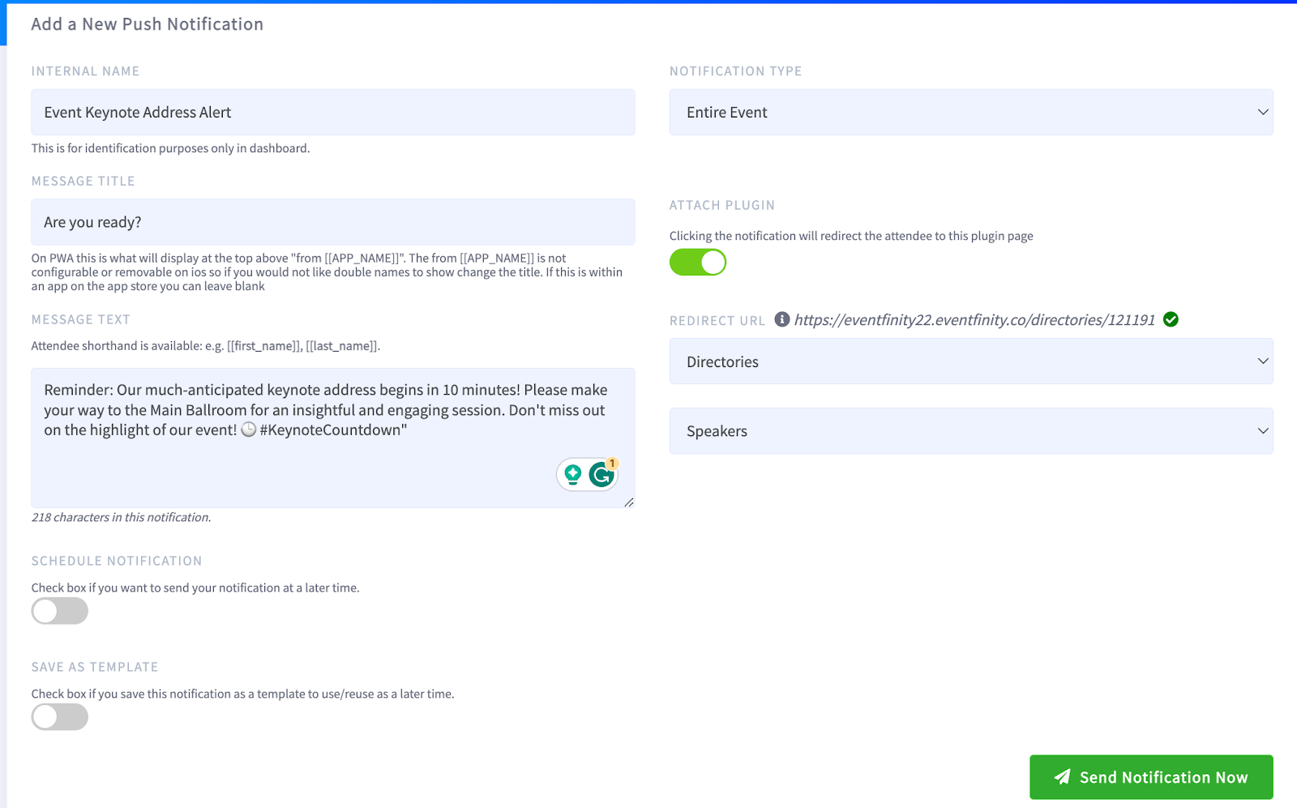Open the Directories plugin dropdown
The image size is (1297, 808).
pos(971,361)
